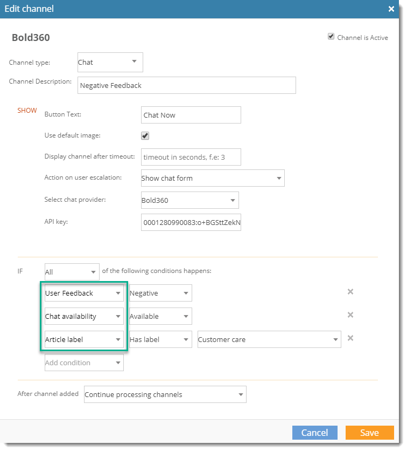
Task: Open the Select chat provider dropdown
Action: [190, 200]
